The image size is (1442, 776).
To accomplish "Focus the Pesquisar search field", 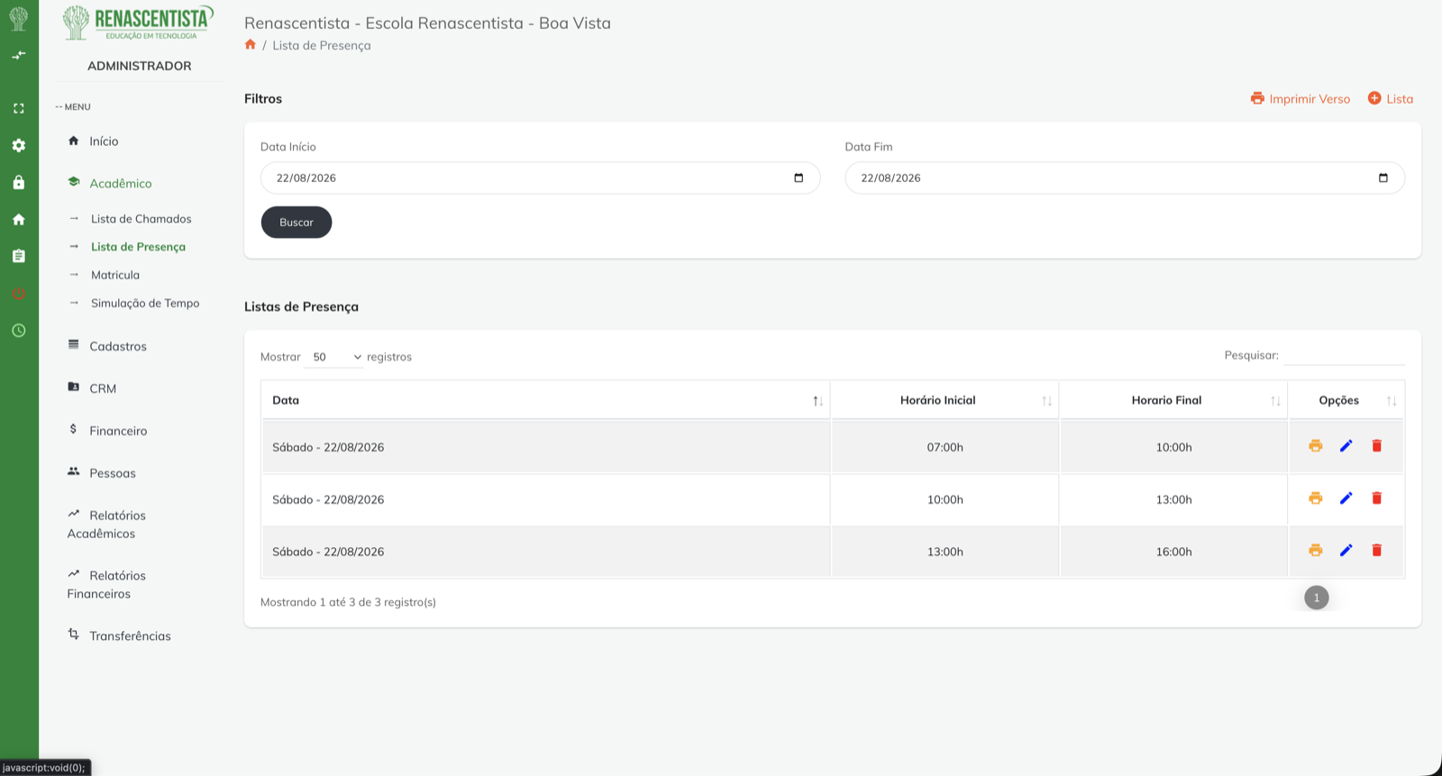I will pos(1344,355).
